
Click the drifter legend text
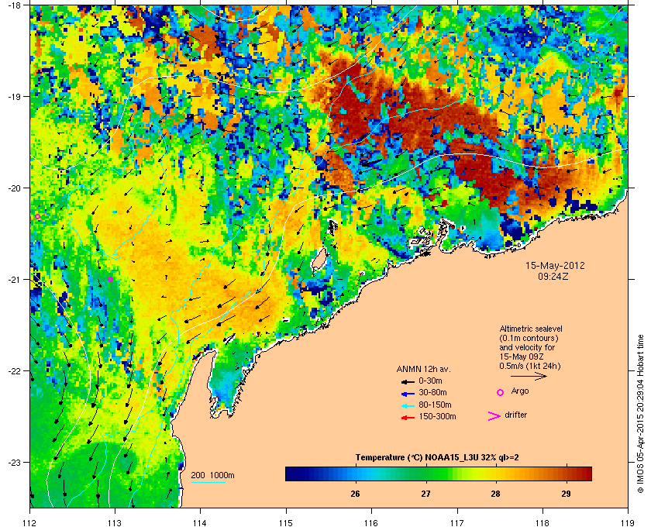point(516,415)
